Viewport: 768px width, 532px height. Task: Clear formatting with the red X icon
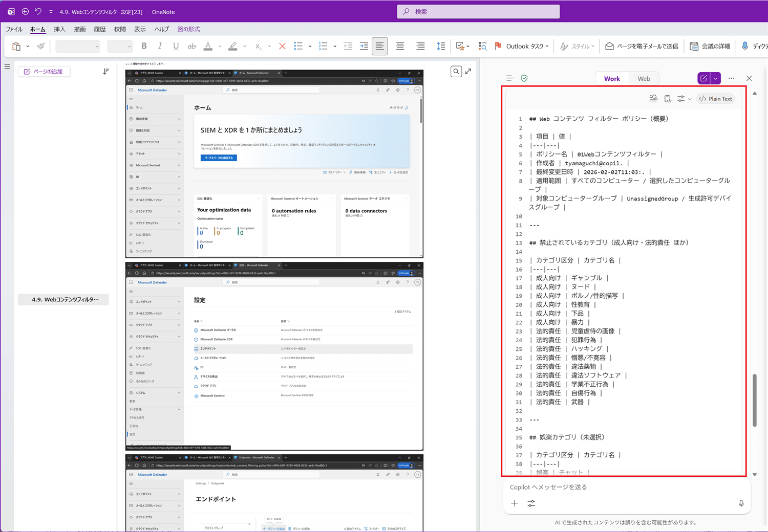[282, 46]
